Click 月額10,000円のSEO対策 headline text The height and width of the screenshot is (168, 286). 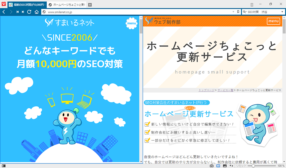pos(70,64)
